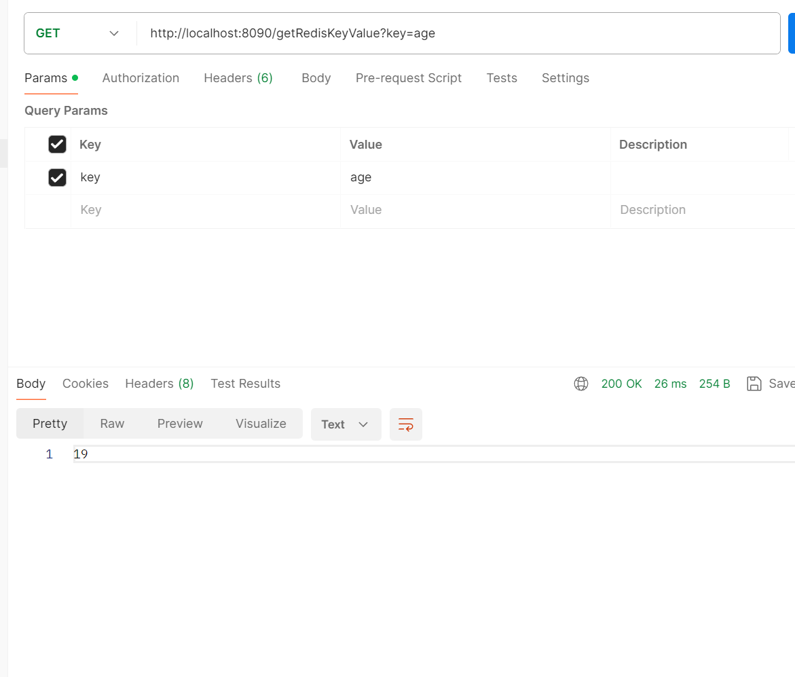Click the Save response disk icon
The image size is (795, 677).
click(754, 384)
